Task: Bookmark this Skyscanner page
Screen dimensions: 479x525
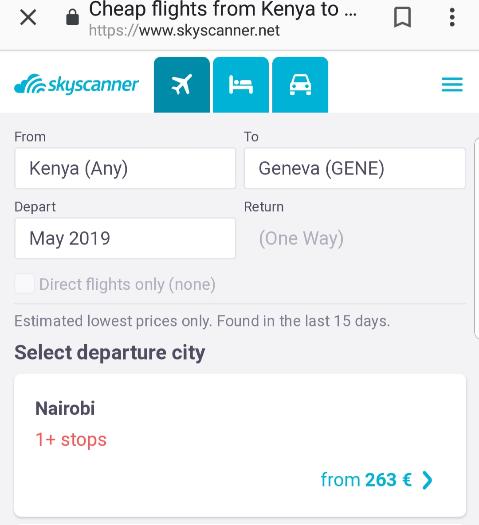Action: pyautogui.click(x=402, y=18)
